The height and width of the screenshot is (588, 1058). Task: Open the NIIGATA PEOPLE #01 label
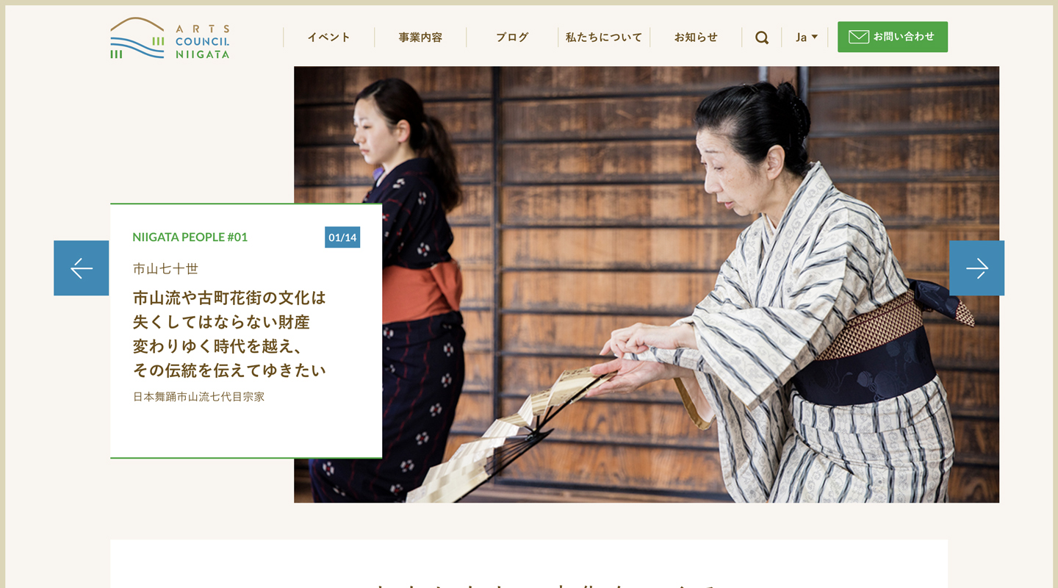(190, 237)
